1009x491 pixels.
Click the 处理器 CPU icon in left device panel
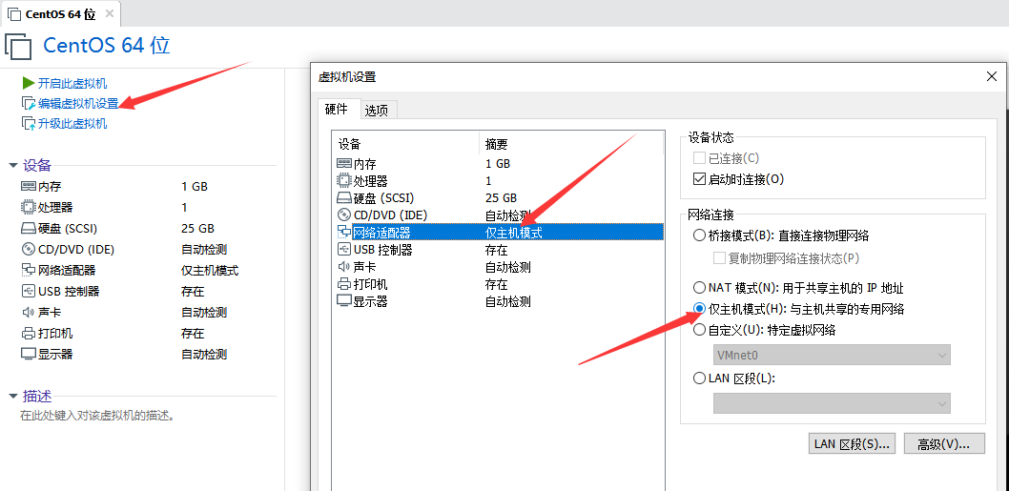coord(28,207)
